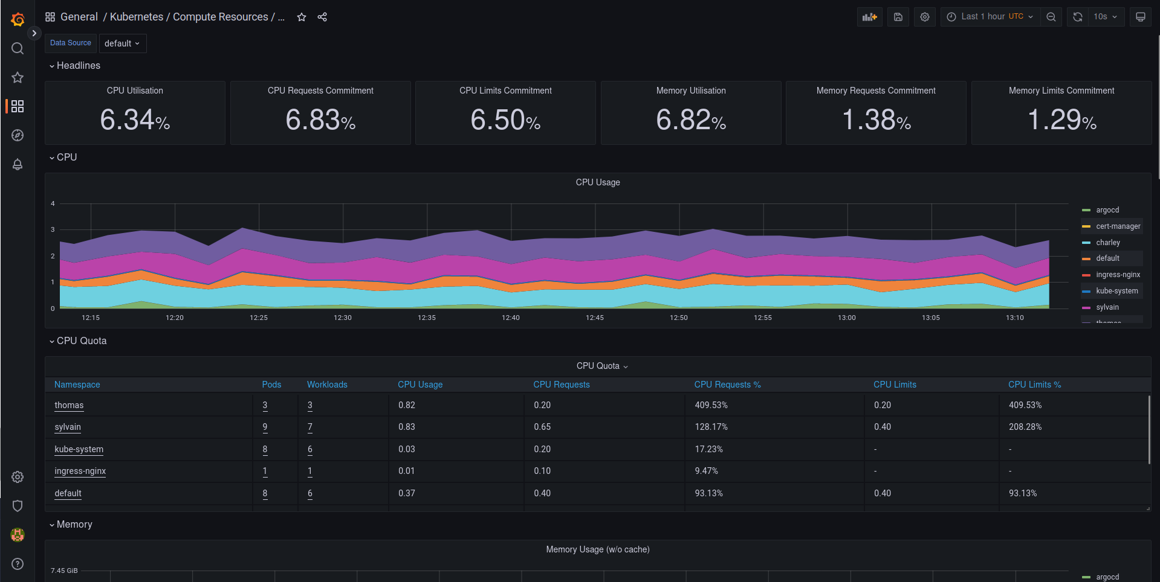Open the Search dashboards icon
Image resolution: width=1160 pixels, height=582 pixels.
point(18,48)
